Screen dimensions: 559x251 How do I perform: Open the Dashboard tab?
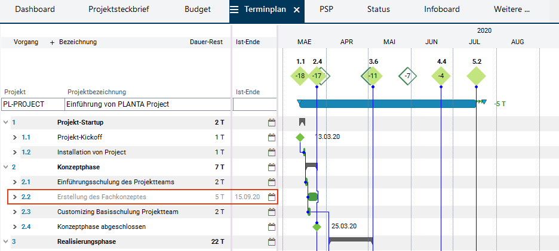[35, 10]
